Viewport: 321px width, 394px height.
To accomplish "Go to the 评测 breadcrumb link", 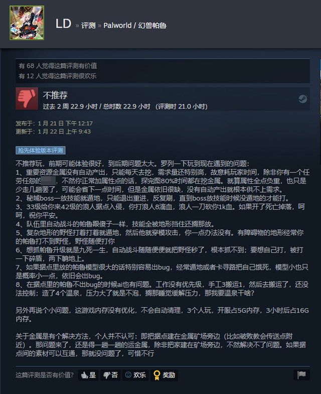I will click(88, 26).
